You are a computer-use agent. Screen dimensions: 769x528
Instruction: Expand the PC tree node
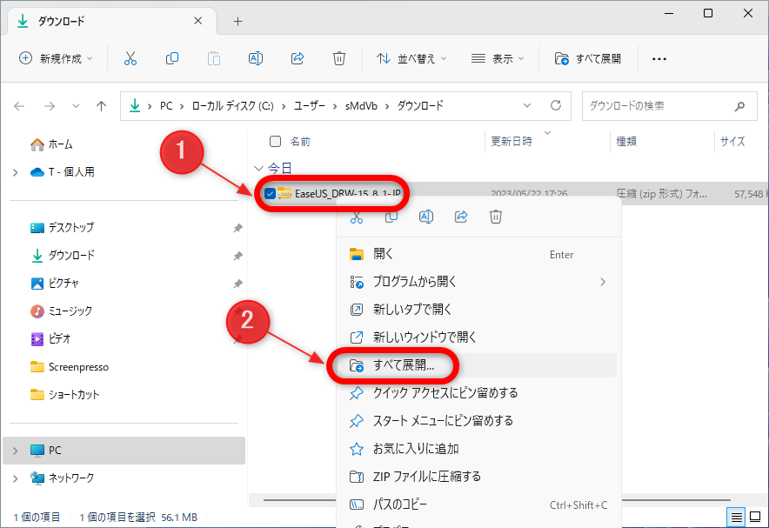[15, 451]
